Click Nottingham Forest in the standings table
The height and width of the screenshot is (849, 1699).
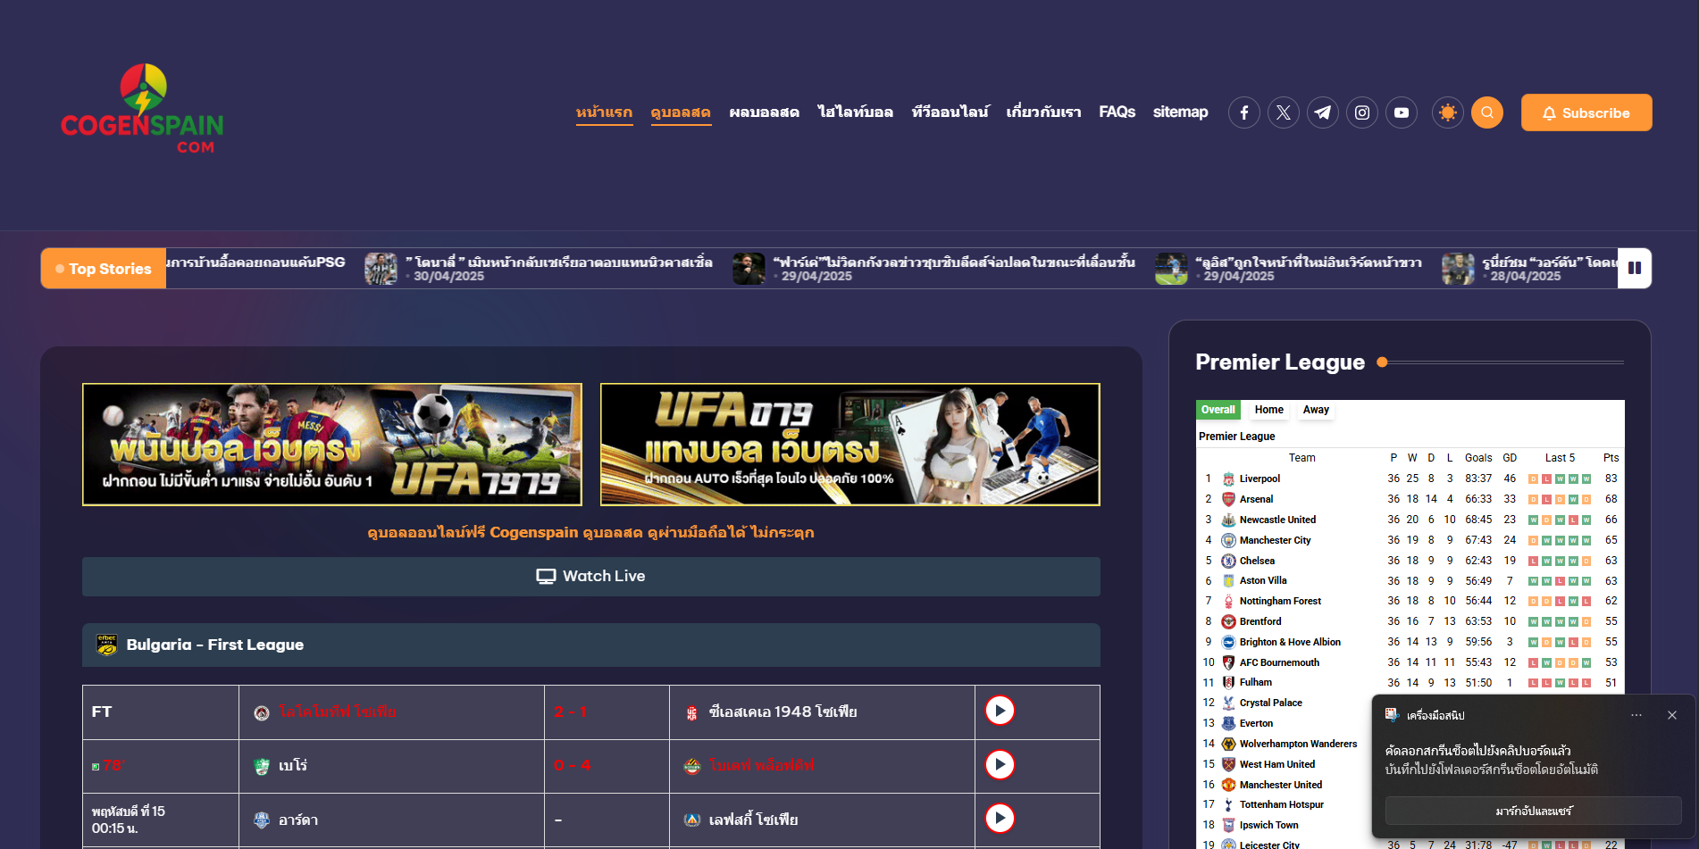(1280, 601)
